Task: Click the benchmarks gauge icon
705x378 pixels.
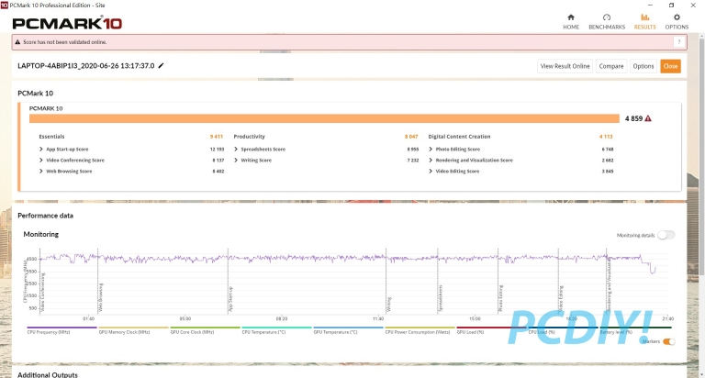Action: point(607,17)
